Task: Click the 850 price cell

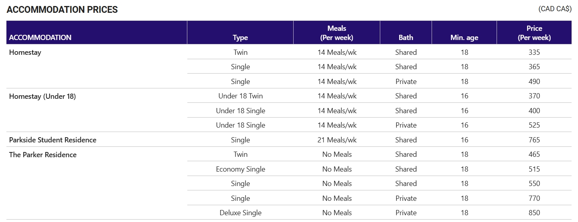Action: pos(534,213)
